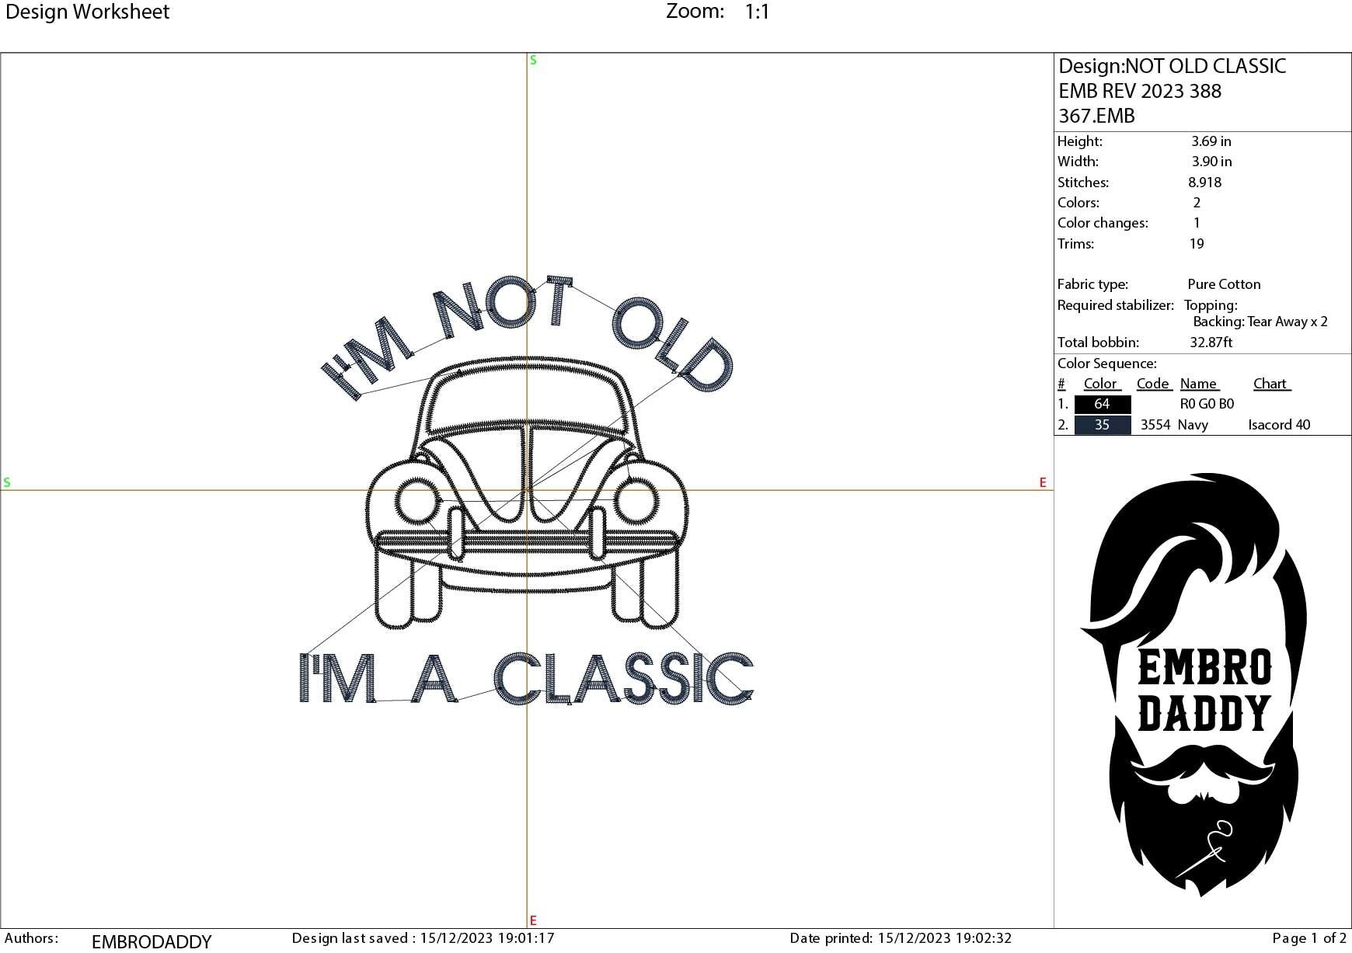The height and width of the screenshot is (953, 1352).
Task: Open the Required stabilizer details
Action: coord(1115,305)
